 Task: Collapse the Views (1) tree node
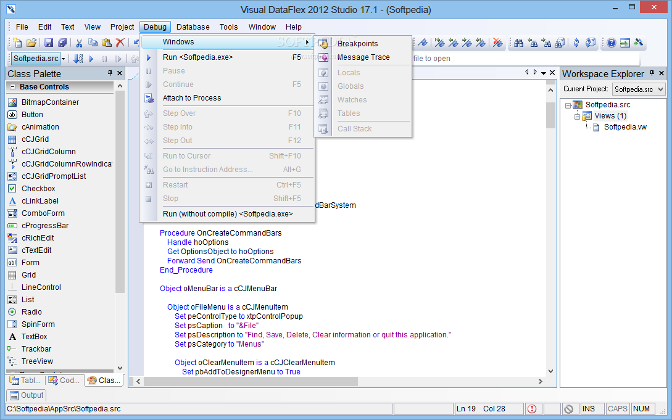pyautogui.click(x=578, y=116)
